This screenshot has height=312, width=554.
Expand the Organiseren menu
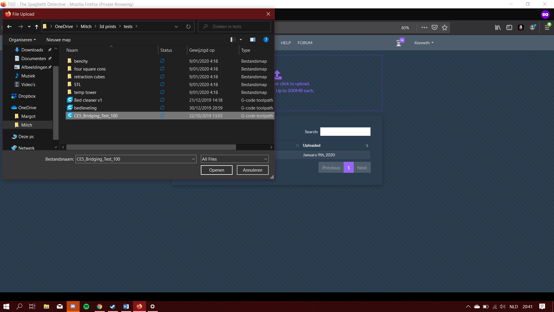click(x=22, y=40)
